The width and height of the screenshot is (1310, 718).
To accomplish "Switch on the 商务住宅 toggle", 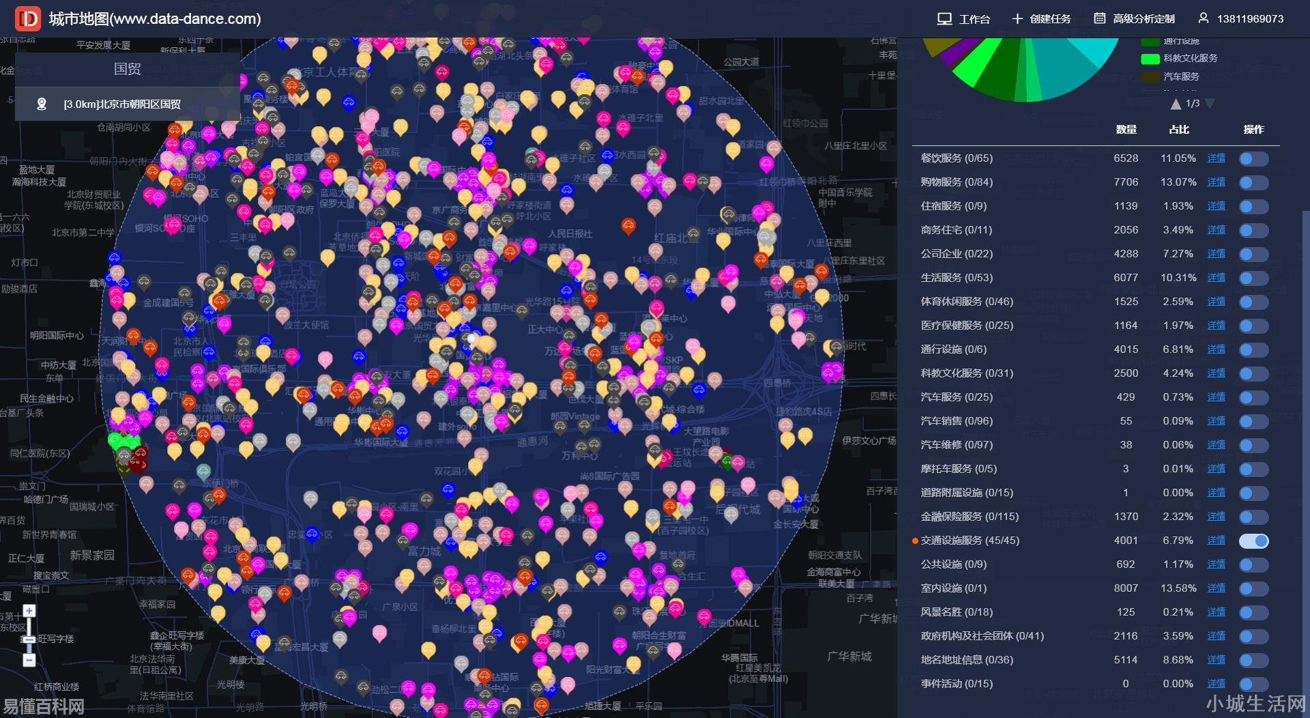I will pos(1254,231).
